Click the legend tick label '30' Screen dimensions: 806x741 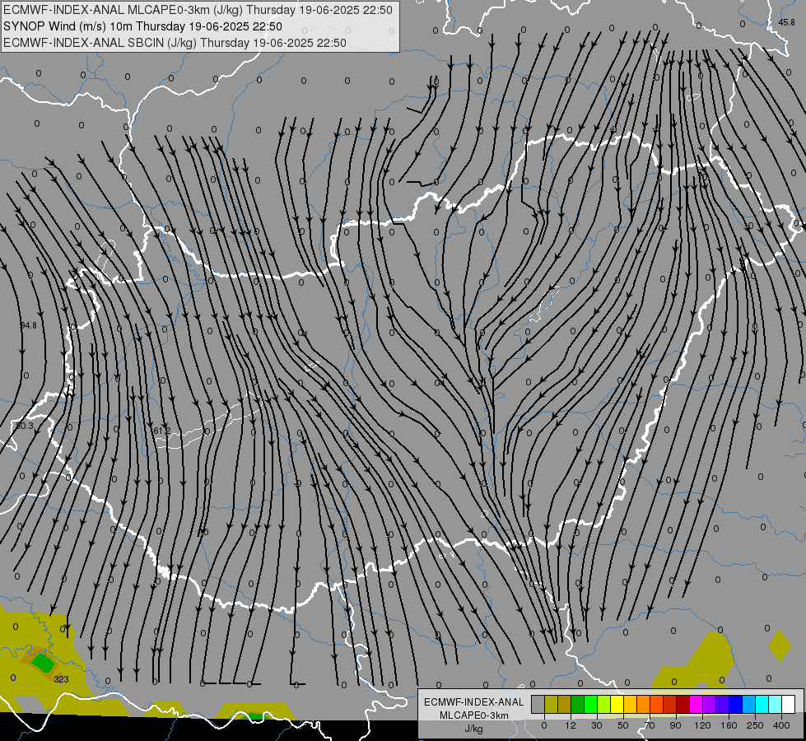coord(597,725)
